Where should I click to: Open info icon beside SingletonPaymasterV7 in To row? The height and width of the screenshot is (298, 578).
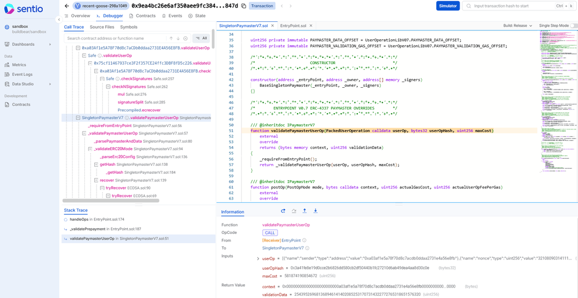307,248
